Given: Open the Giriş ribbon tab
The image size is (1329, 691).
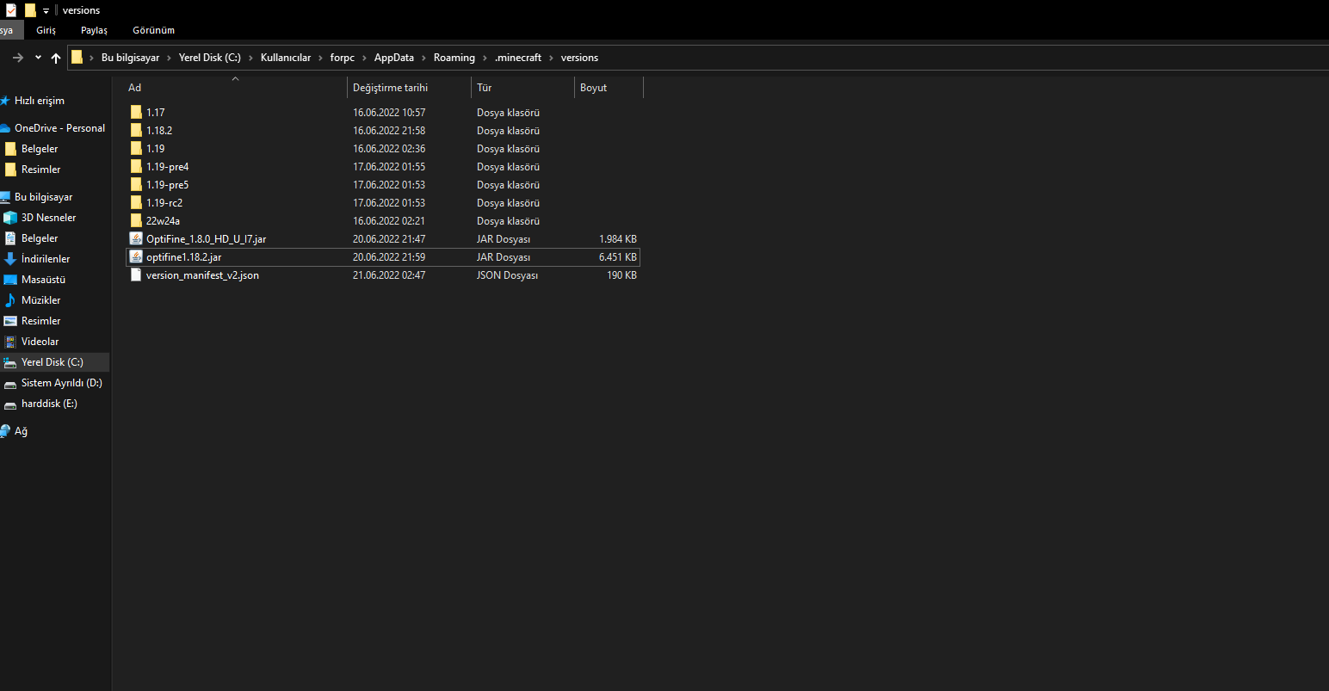Looking at the screenshot, I should pyautogui.click(x=46, y=30).
